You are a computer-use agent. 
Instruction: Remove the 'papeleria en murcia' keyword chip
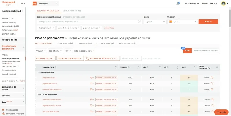tap(100, 28)
